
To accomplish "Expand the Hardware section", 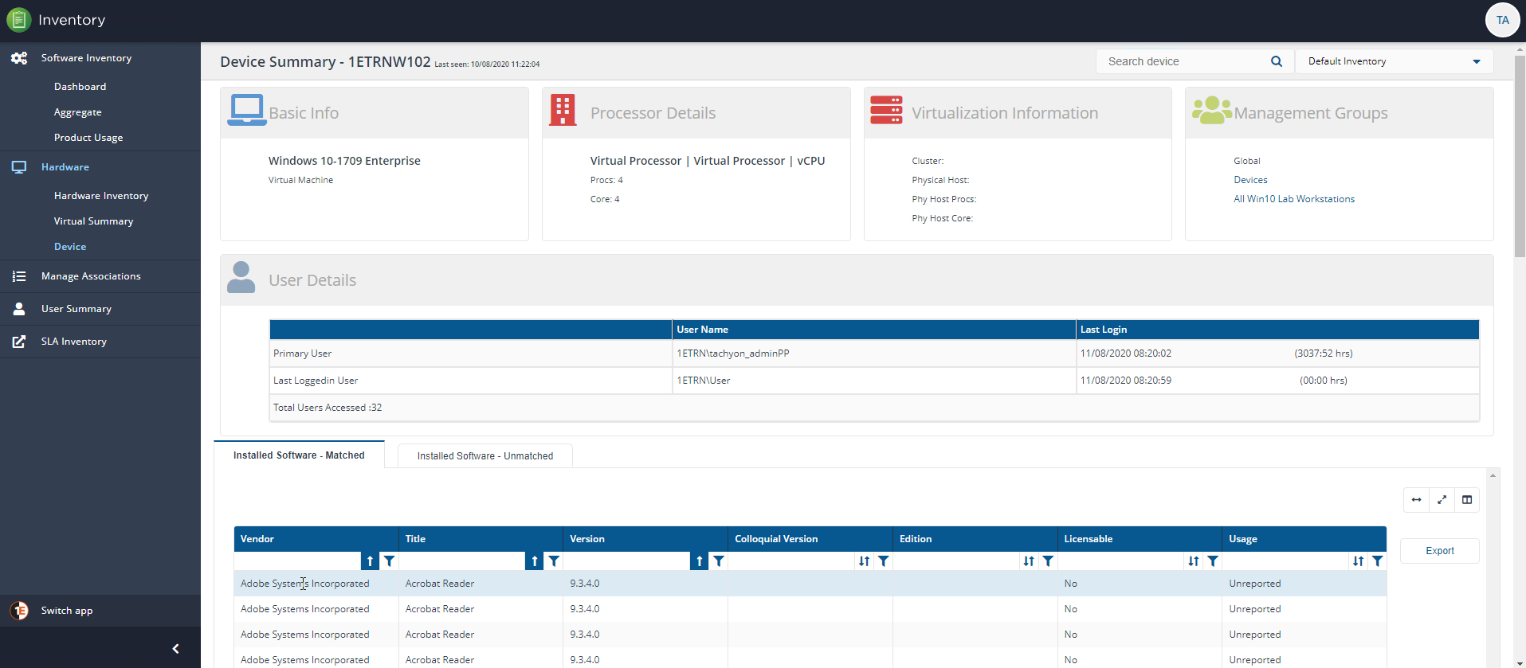I will tap(65, 167).
